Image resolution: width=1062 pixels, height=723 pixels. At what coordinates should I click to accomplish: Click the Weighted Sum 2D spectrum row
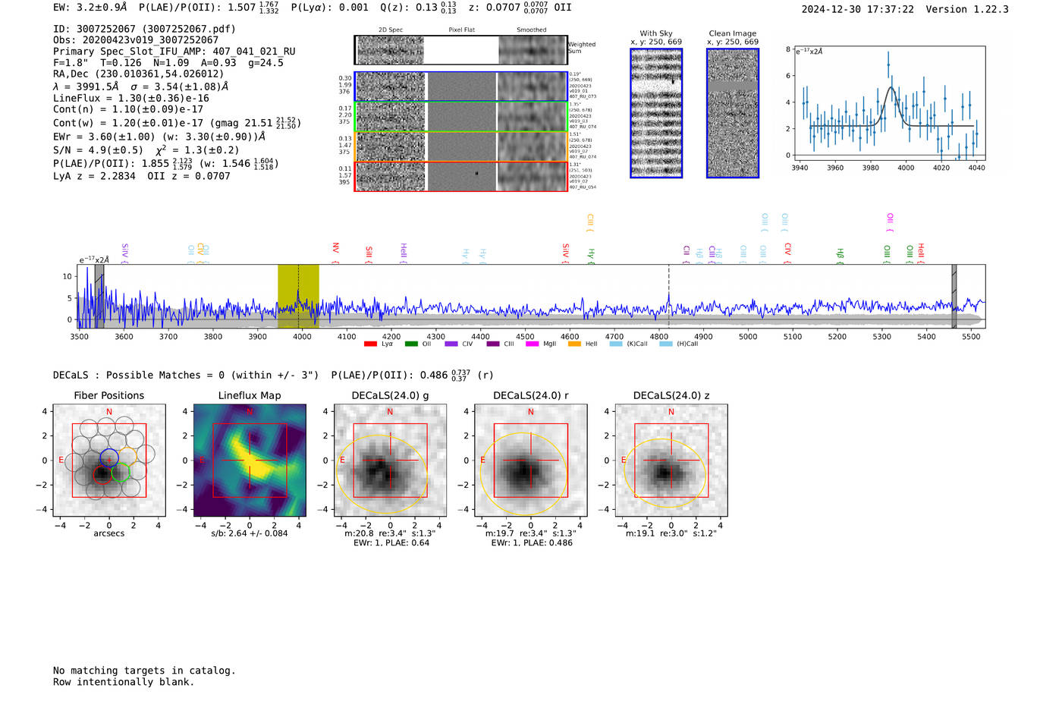(x=460, y=50)
